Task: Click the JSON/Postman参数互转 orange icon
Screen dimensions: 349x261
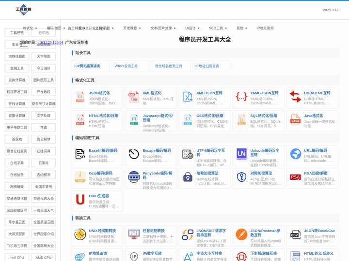Action: [241, 234]
